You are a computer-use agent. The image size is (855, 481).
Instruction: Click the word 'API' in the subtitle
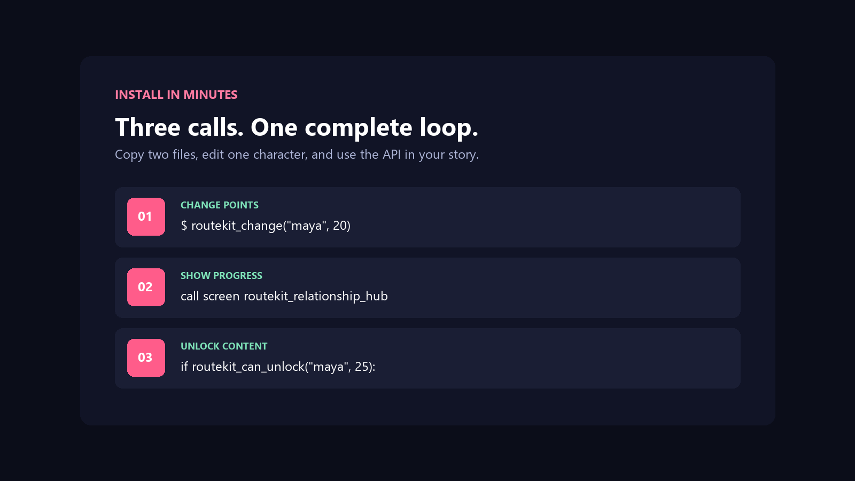(392, 154)
